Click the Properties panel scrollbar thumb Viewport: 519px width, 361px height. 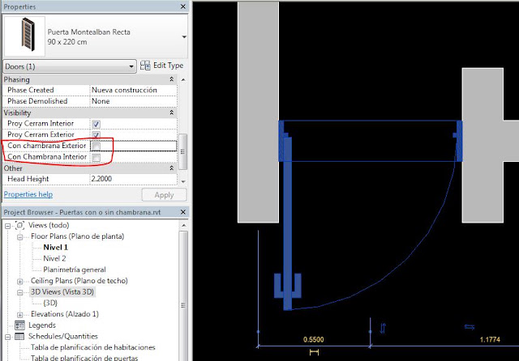(x=183, y=151)
